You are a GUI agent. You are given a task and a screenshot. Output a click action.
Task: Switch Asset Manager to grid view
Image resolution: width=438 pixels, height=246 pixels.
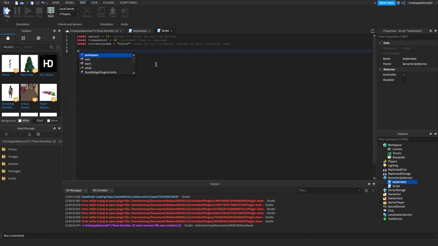pos(38,134)
